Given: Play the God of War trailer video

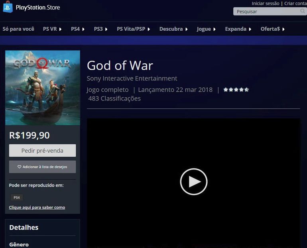Looking at the screenshot, I should pos(194,182).
